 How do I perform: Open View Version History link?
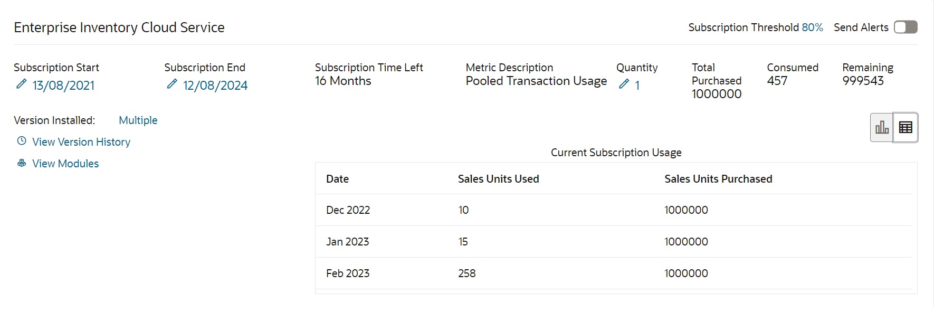click(81, 142)
